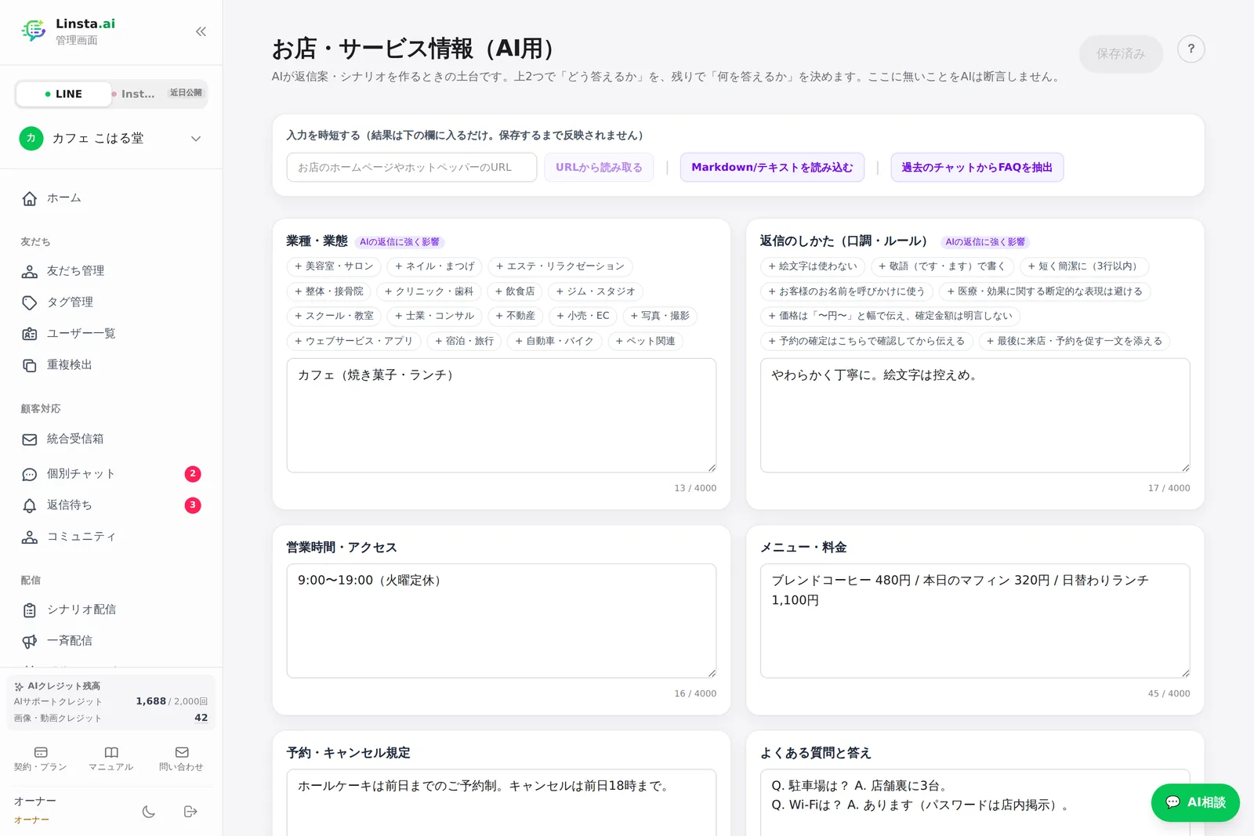Collapse sidebar with double chevron icon

201,31
